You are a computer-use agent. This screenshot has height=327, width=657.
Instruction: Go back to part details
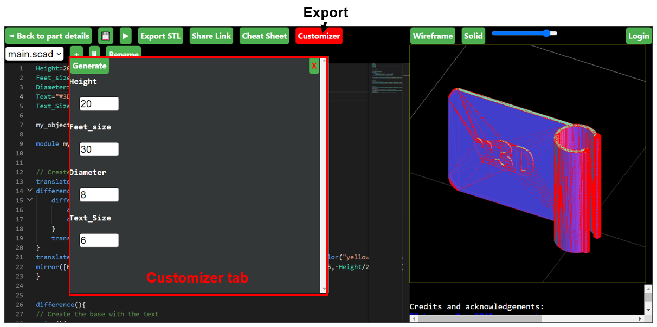(x=48, y=36)
